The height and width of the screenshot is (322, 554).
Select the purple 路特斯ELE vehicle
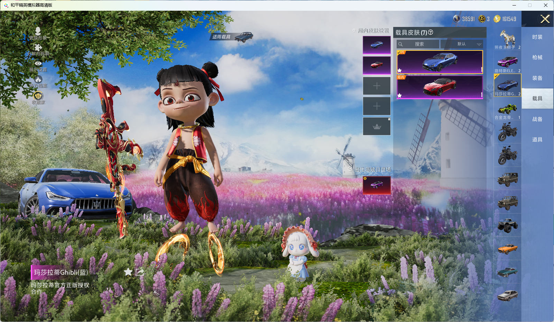coord(507,62)
